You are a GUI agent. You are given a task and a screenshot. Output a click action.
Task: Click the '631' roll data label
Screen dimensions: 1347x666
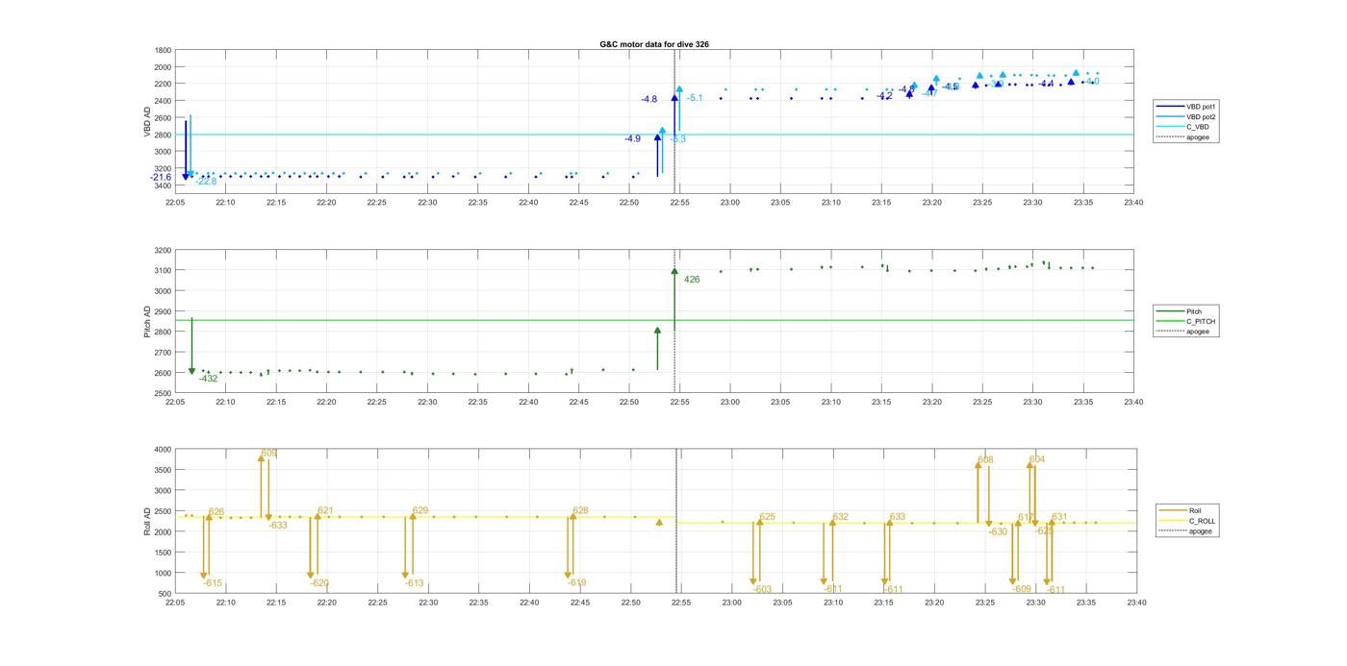click(1059, 517)
